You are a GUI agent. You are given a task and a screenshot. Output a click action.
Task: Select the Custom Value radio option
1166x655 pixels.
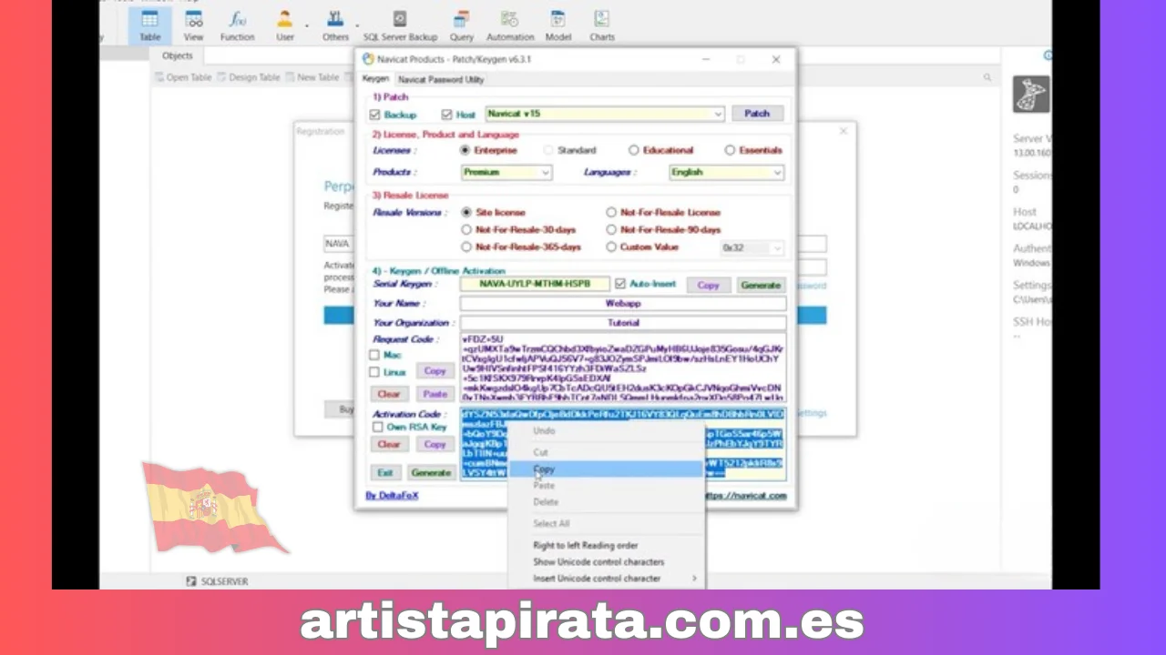[x=611, y=247]
